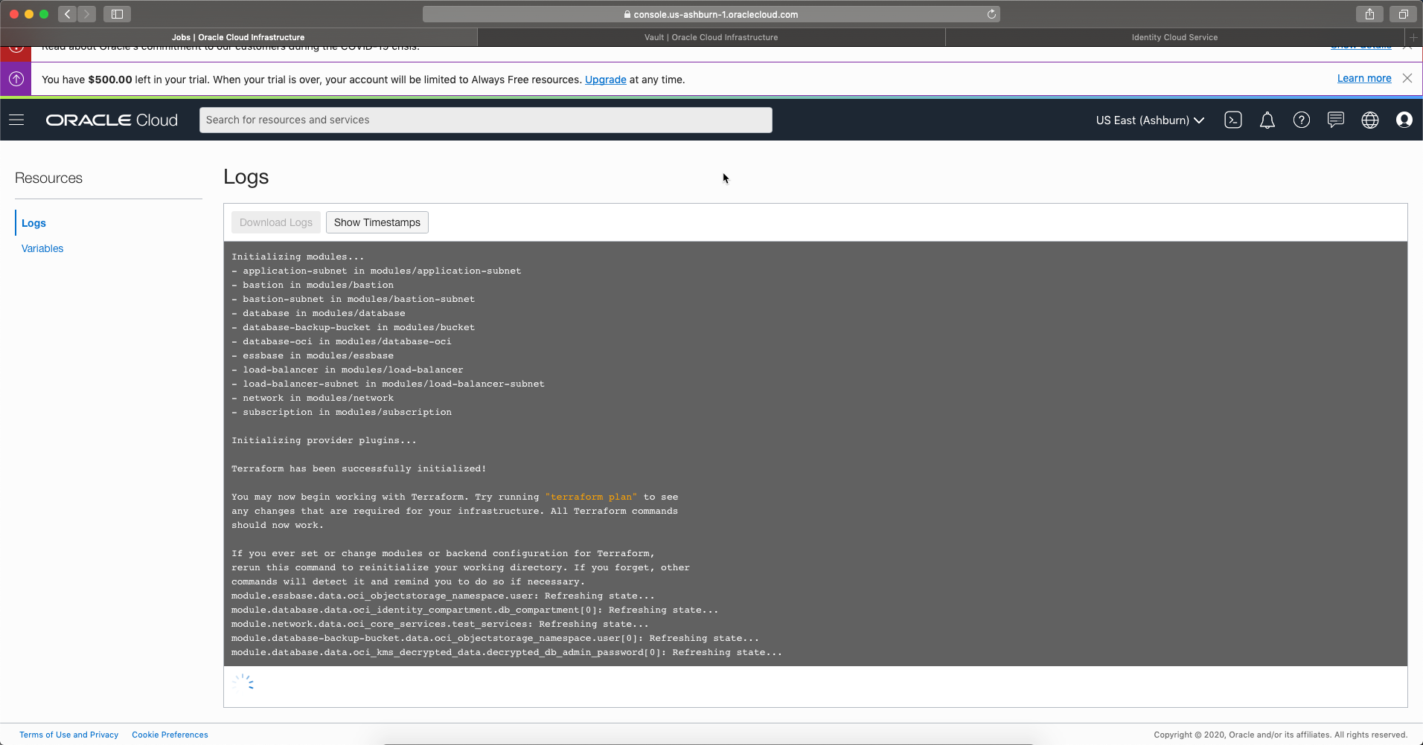Click the Safari page reload icon
The width and height of the screenshot is (1423, 745).
991,14
